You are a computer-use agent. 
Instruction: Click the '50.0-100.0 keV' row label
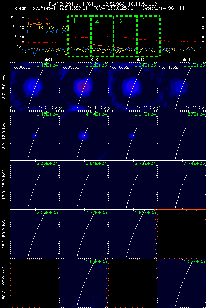point(4,283)
